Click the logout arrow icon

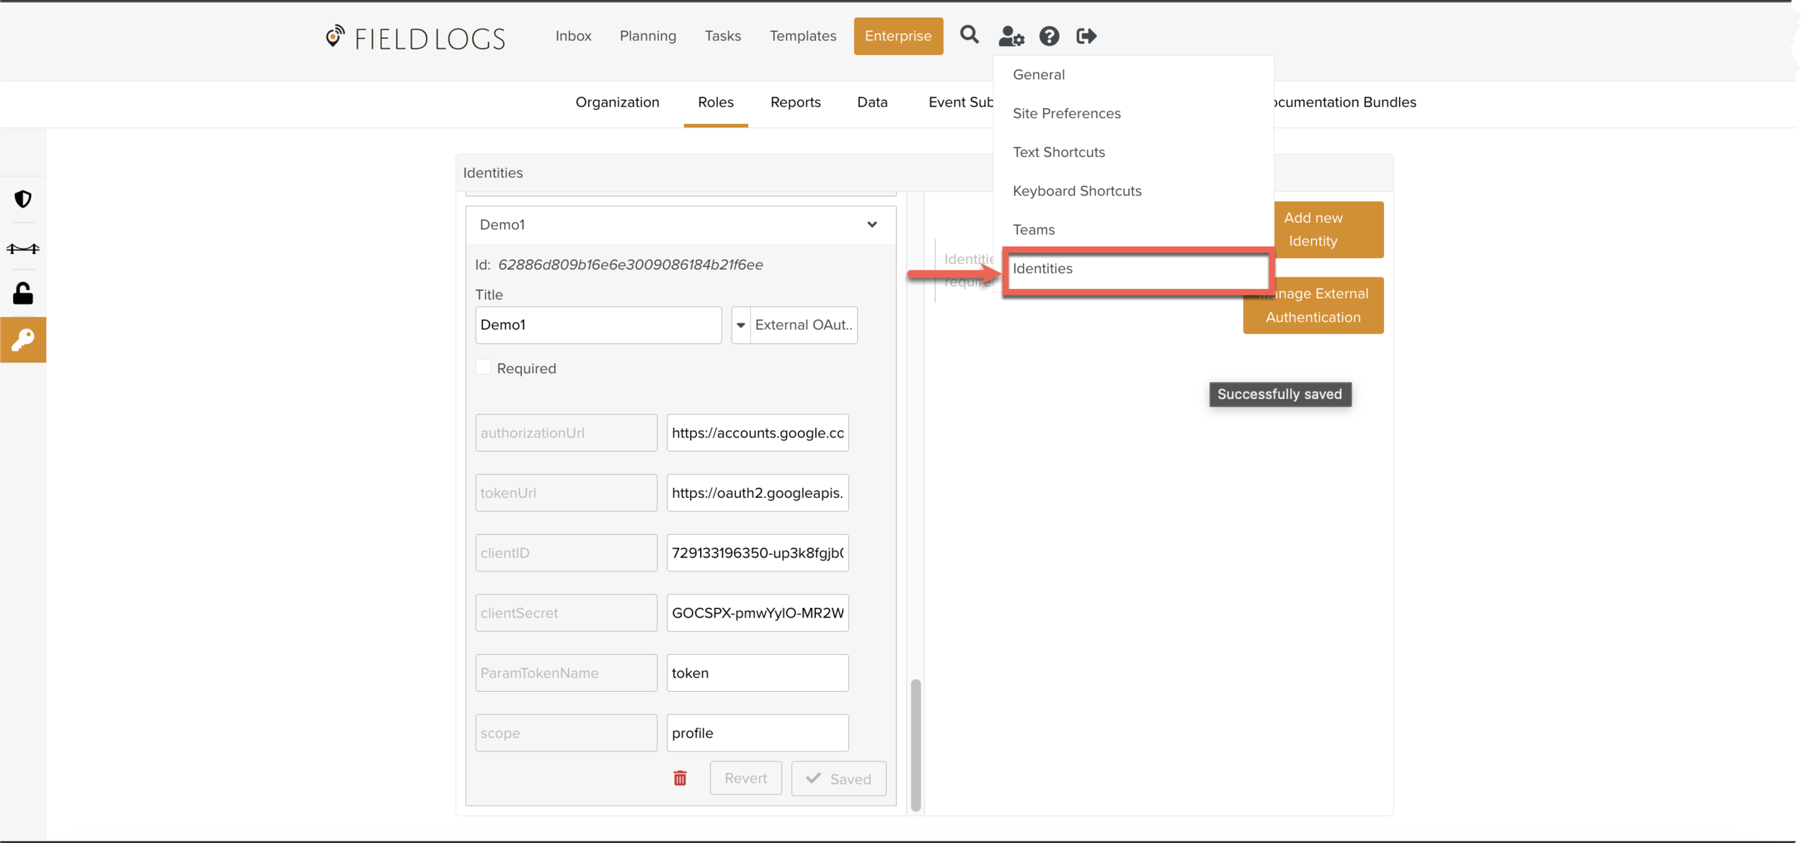1086,36
